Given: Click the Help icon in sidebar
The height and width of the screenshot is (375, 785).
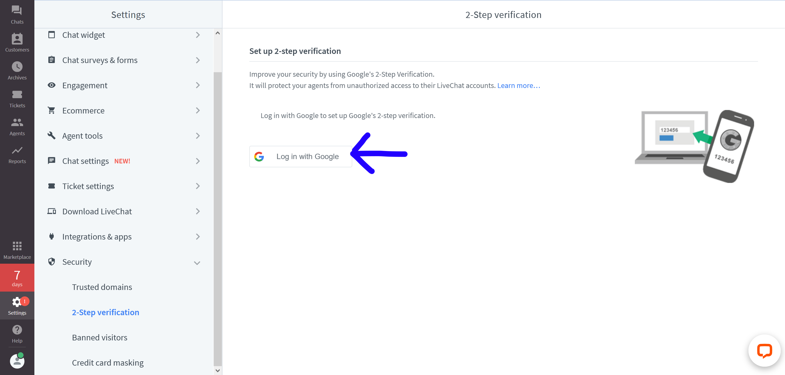Looking at the screenshot, I should [x=16, y=330].
